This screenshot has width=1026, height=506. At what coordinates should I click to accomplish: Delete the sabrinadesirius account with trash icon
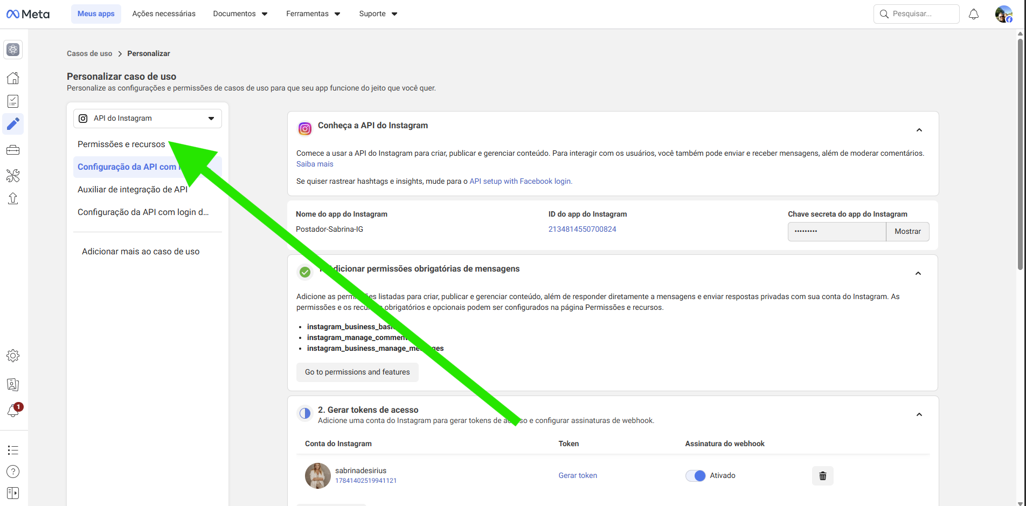click(823, 476)
